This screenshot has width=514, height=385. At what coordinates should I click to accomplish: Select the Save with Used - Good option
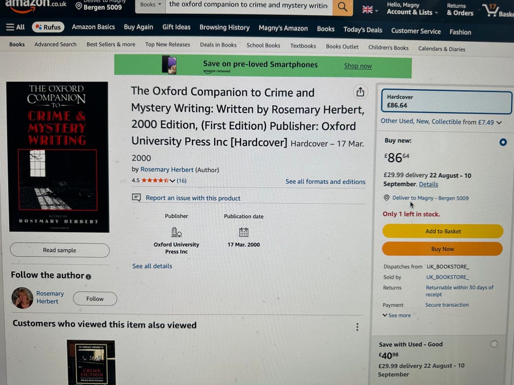pyautogui.click(x=494, y=344)
